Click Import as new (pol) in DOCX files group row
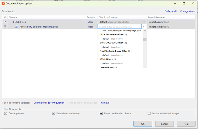198x129 pixels. click(x=159, y=22)
